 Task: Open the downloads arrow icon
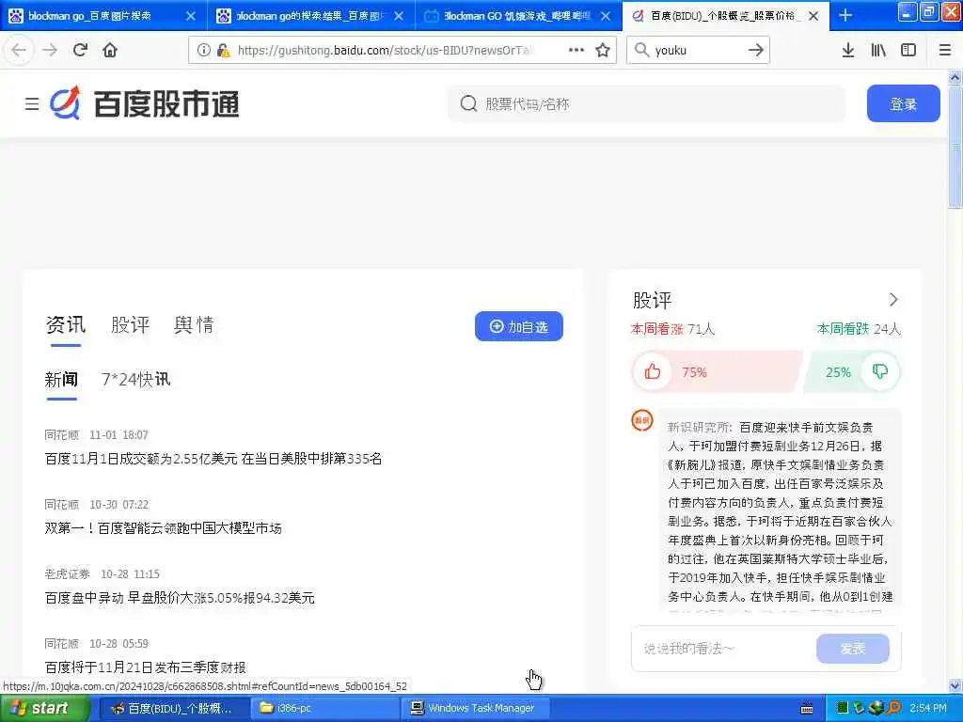click(x=847, y=51)
